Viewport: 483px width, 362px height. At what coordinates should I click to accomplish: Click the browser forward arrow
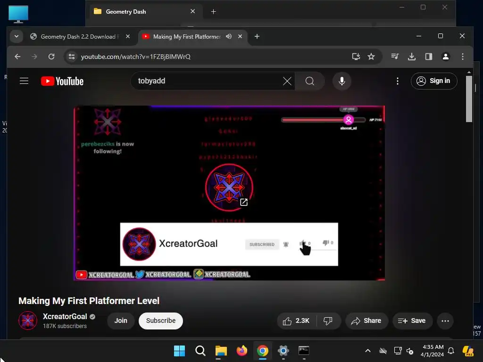coord(34,57)
